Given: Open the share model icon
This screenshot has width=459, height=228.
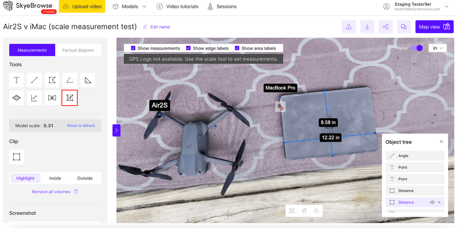Looking at the screenshot, I should 386,27.
